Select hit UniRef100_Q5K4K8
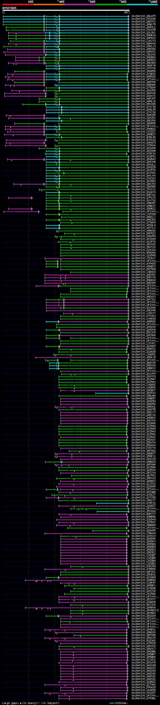Viewport: 160px width, 705px height. (143, 63)
